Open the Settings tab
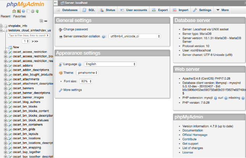Screen dimensions: 246x158 (202, 10)
